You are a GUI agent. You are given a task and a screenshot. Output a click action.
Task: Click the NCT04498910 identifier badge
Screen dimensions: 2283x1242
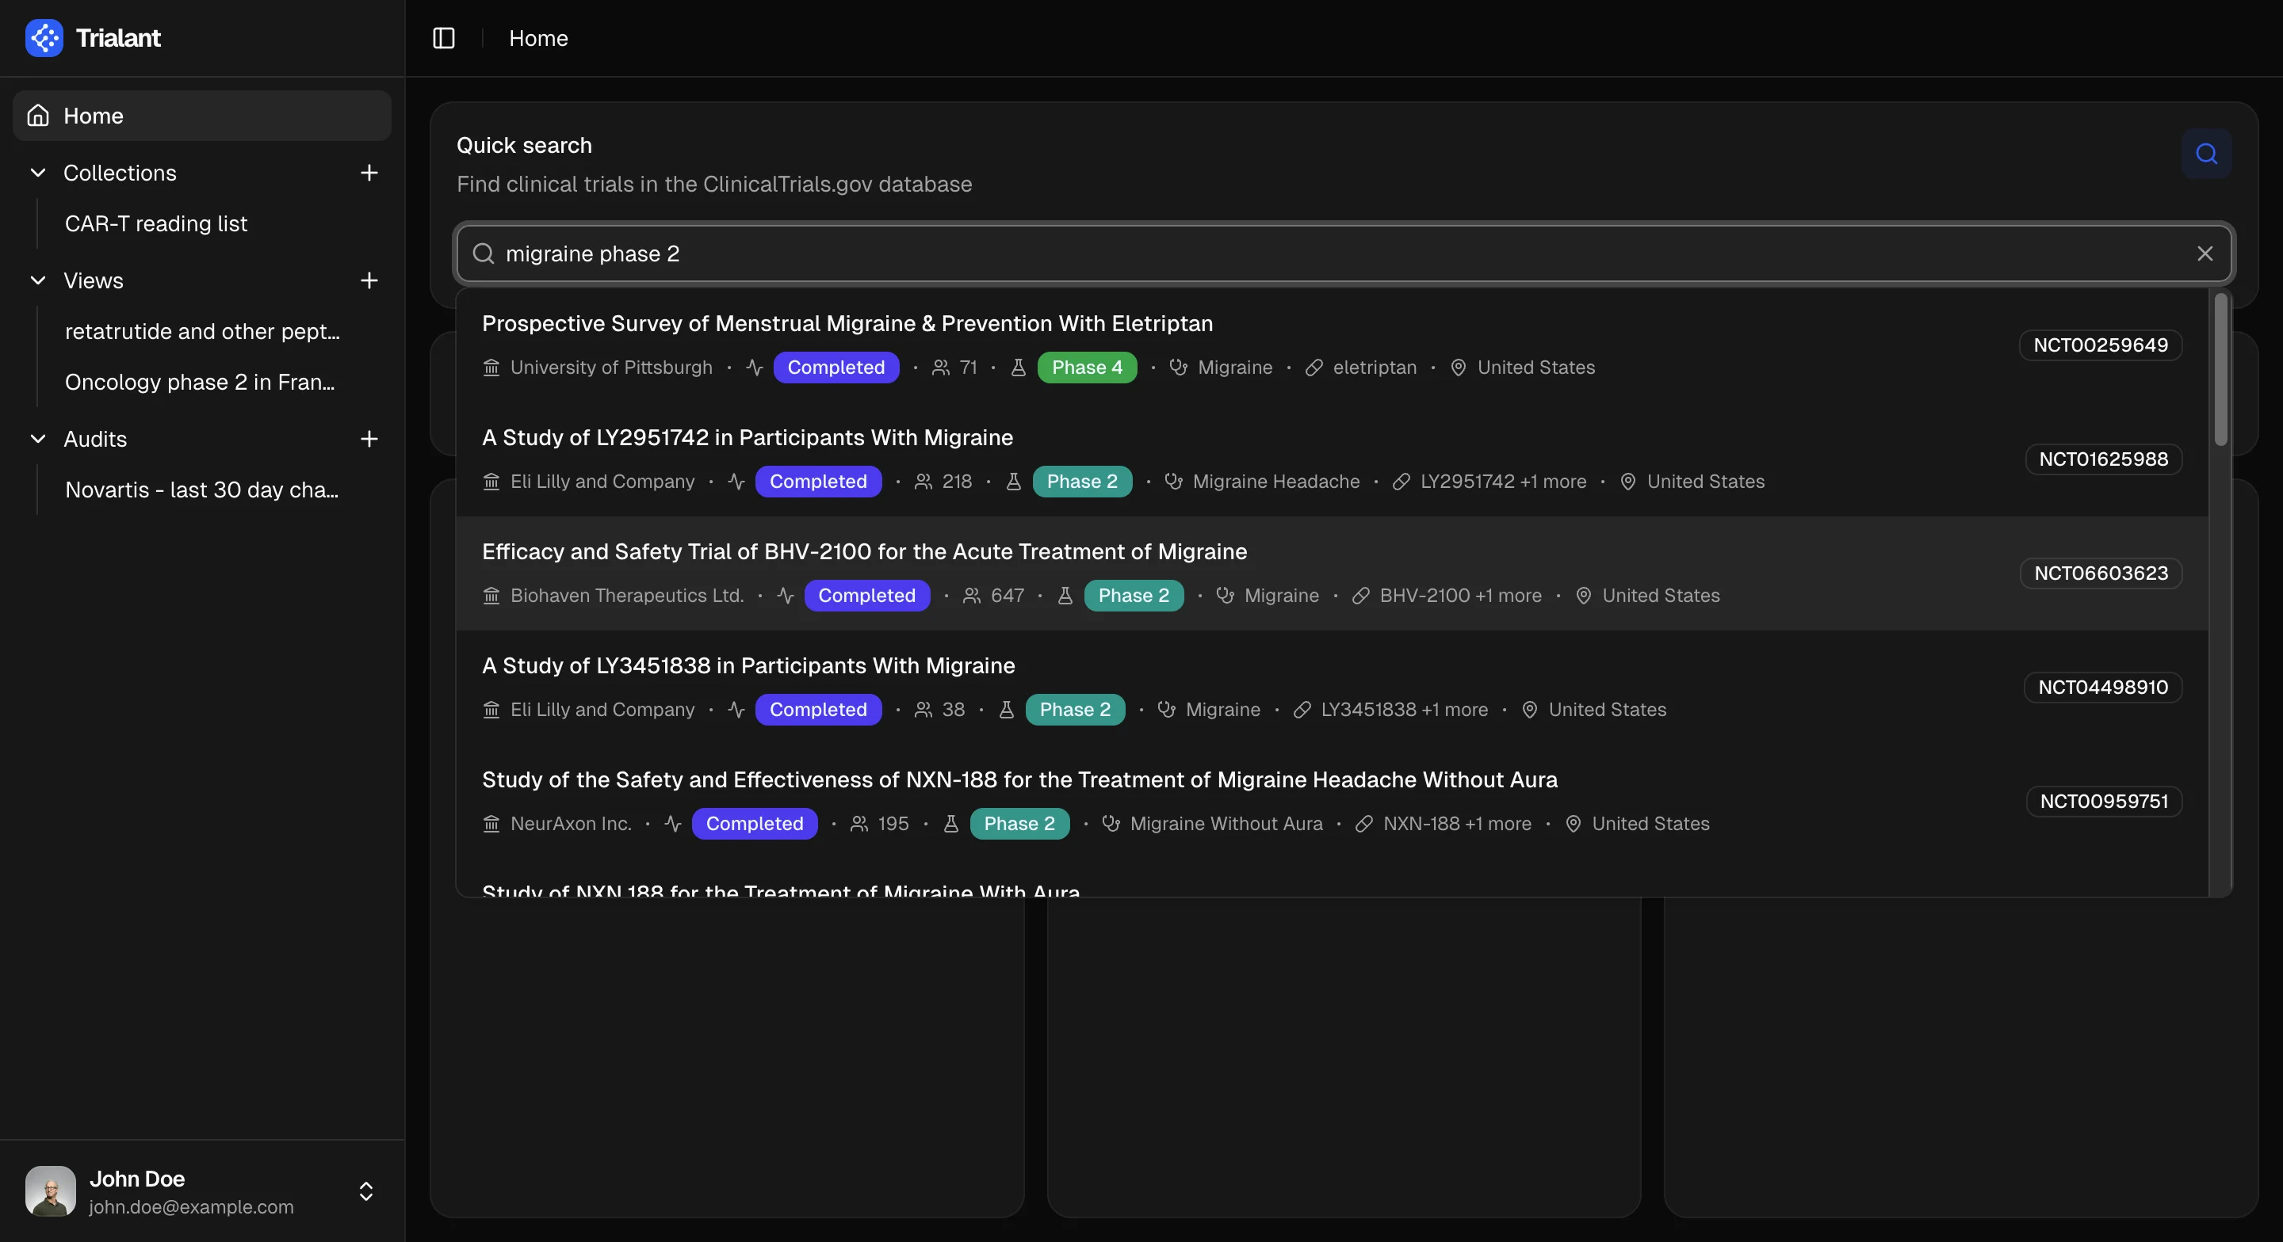point(2102,688)
